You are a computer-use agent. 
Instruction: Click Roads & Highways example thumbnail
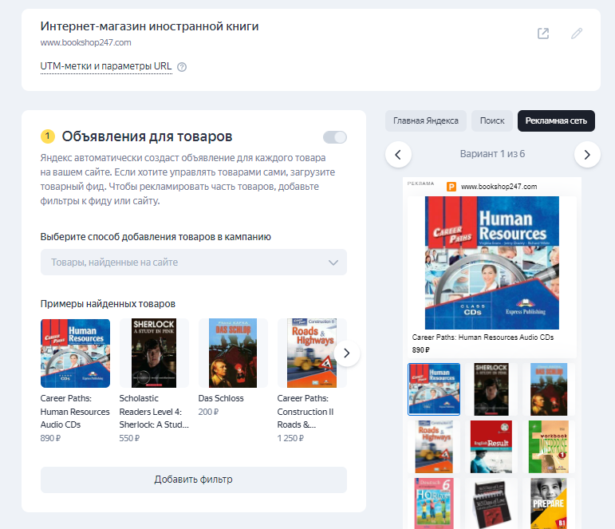pos(312,353)
